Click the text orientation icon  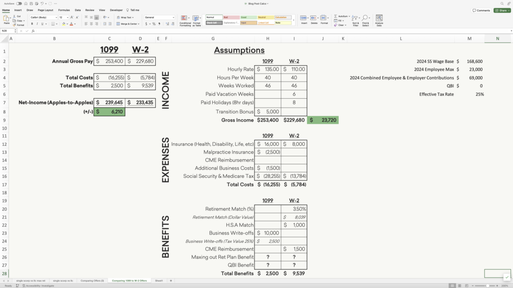tap(105, 18)
